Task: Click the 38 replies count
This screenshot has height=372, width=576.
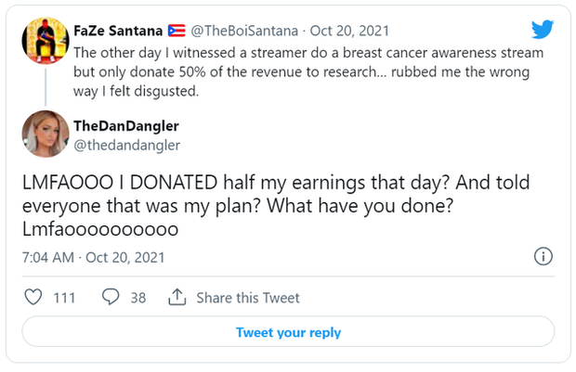Action: 138,298
